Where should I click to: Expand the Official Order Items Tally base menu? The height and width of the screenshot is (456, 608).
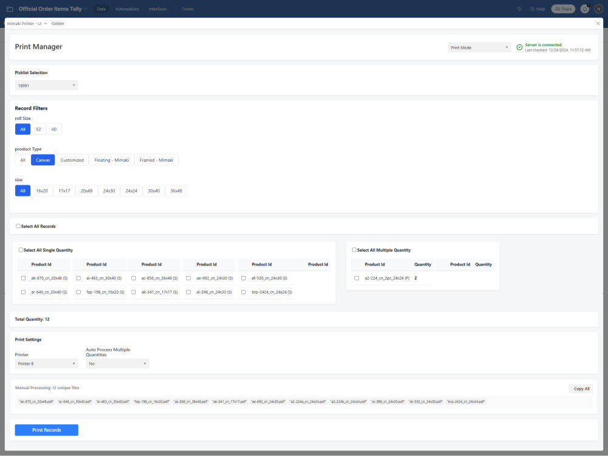[x=86, y=9]
